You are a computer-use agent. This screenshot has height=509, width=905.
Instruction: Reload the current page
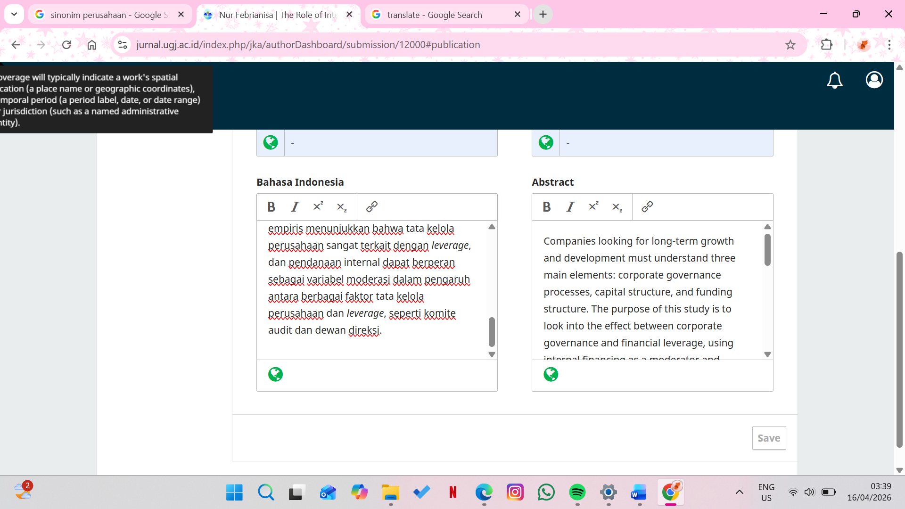pos(66,45)
